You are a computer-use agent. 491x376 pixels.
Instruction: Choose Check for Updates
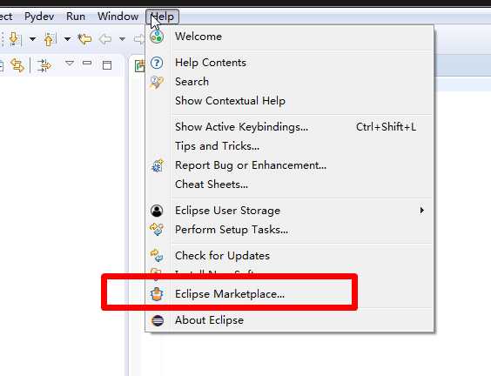pyautogui.click(x=290, y=256)
